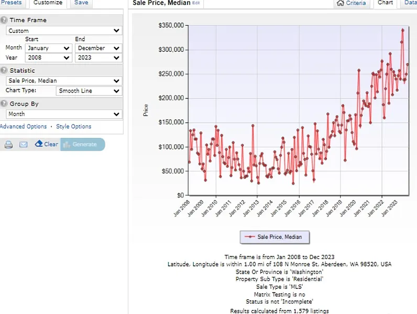Click the Statistic help question icon
Image resolution: width=417 pixels, height=314 pixels.
tap(4, 70)
